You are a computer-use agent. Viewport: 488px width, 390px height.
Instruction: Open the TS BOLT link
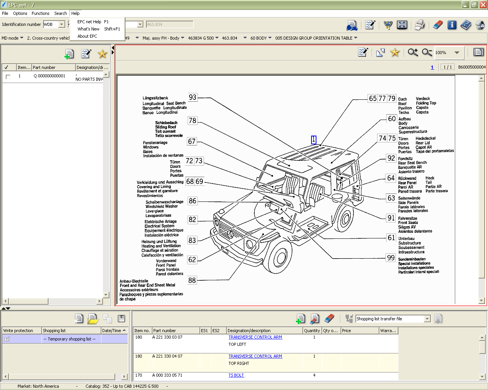click(x=236, y=375)
